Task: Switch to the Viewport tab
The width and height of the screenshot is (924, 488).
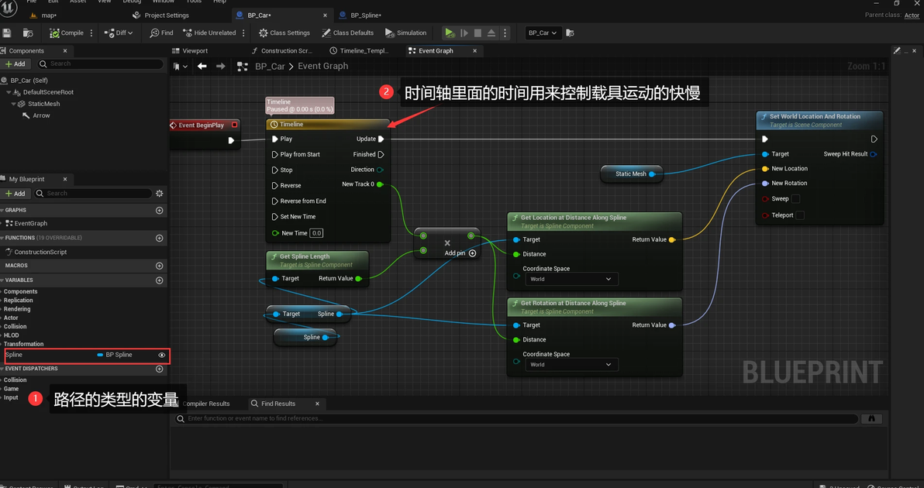Action: [195, 51]
